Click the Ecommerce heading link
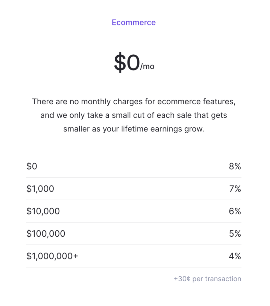This screenshot has width=270, height=306. [134, 22]
